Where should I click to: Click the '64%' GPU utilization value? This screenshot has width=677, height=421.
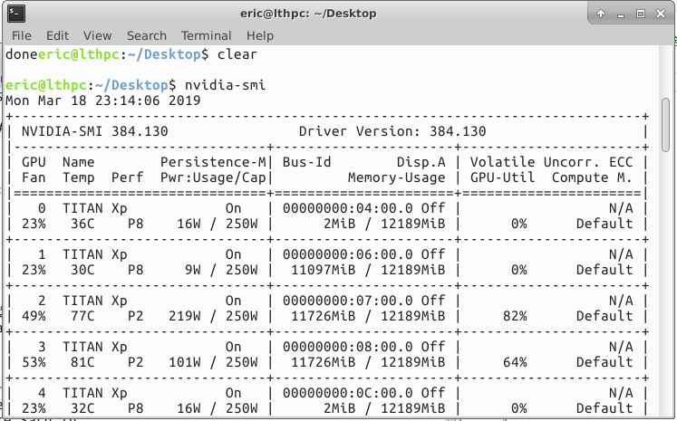pyautogui.click(x=515, y=362)
